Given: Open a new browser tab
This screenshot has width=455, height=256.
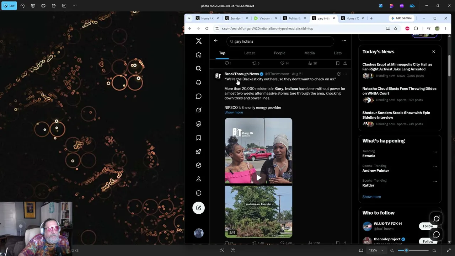Looking at the screenshot, I should click(371, 18).
